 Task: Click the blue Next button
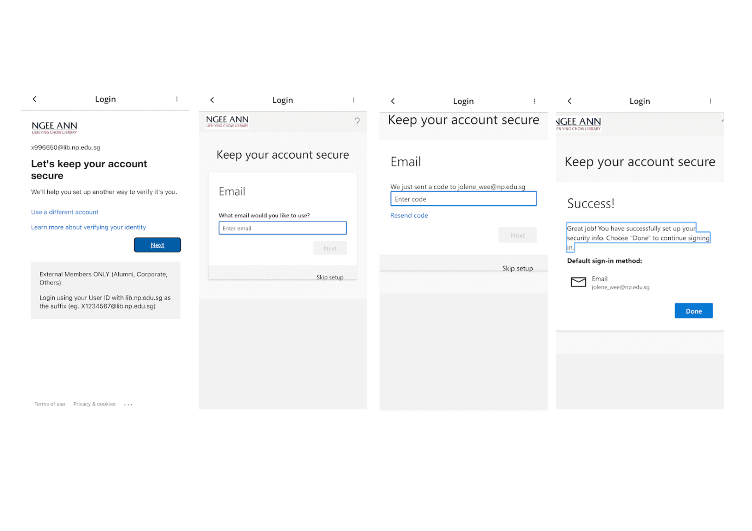coord(157,245)
